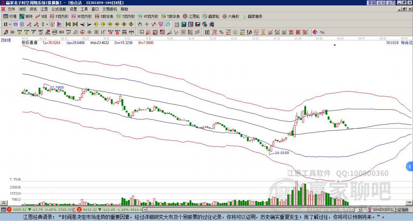413x221 pixels.
Task: Click the calculator icon
Action: click(184, 25)
